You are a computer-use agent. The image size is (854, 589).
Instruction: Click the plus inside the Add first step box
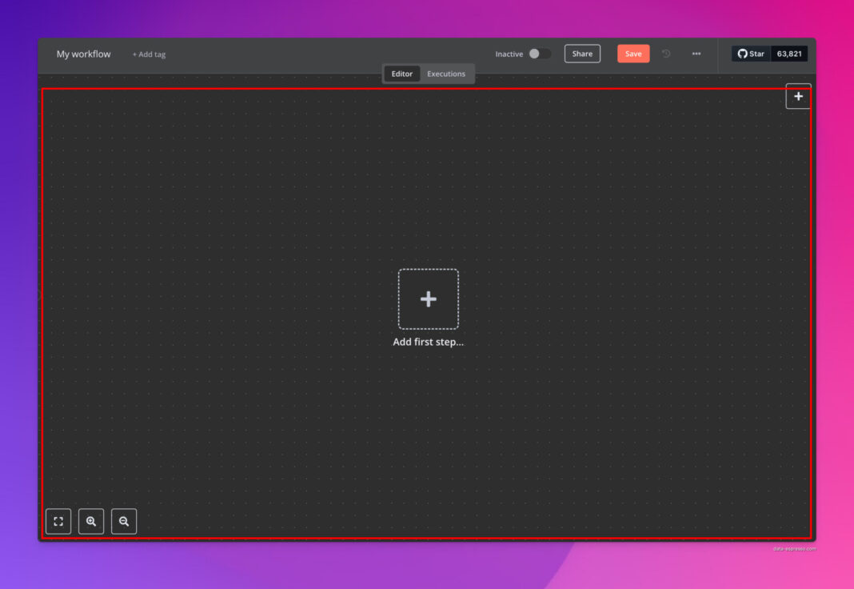coord(429,299)
